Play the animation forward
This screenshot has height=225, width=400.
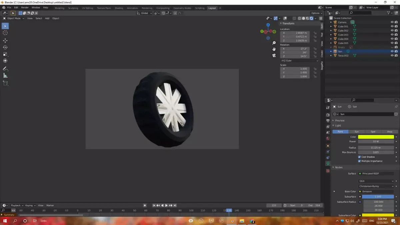[166, 205]
